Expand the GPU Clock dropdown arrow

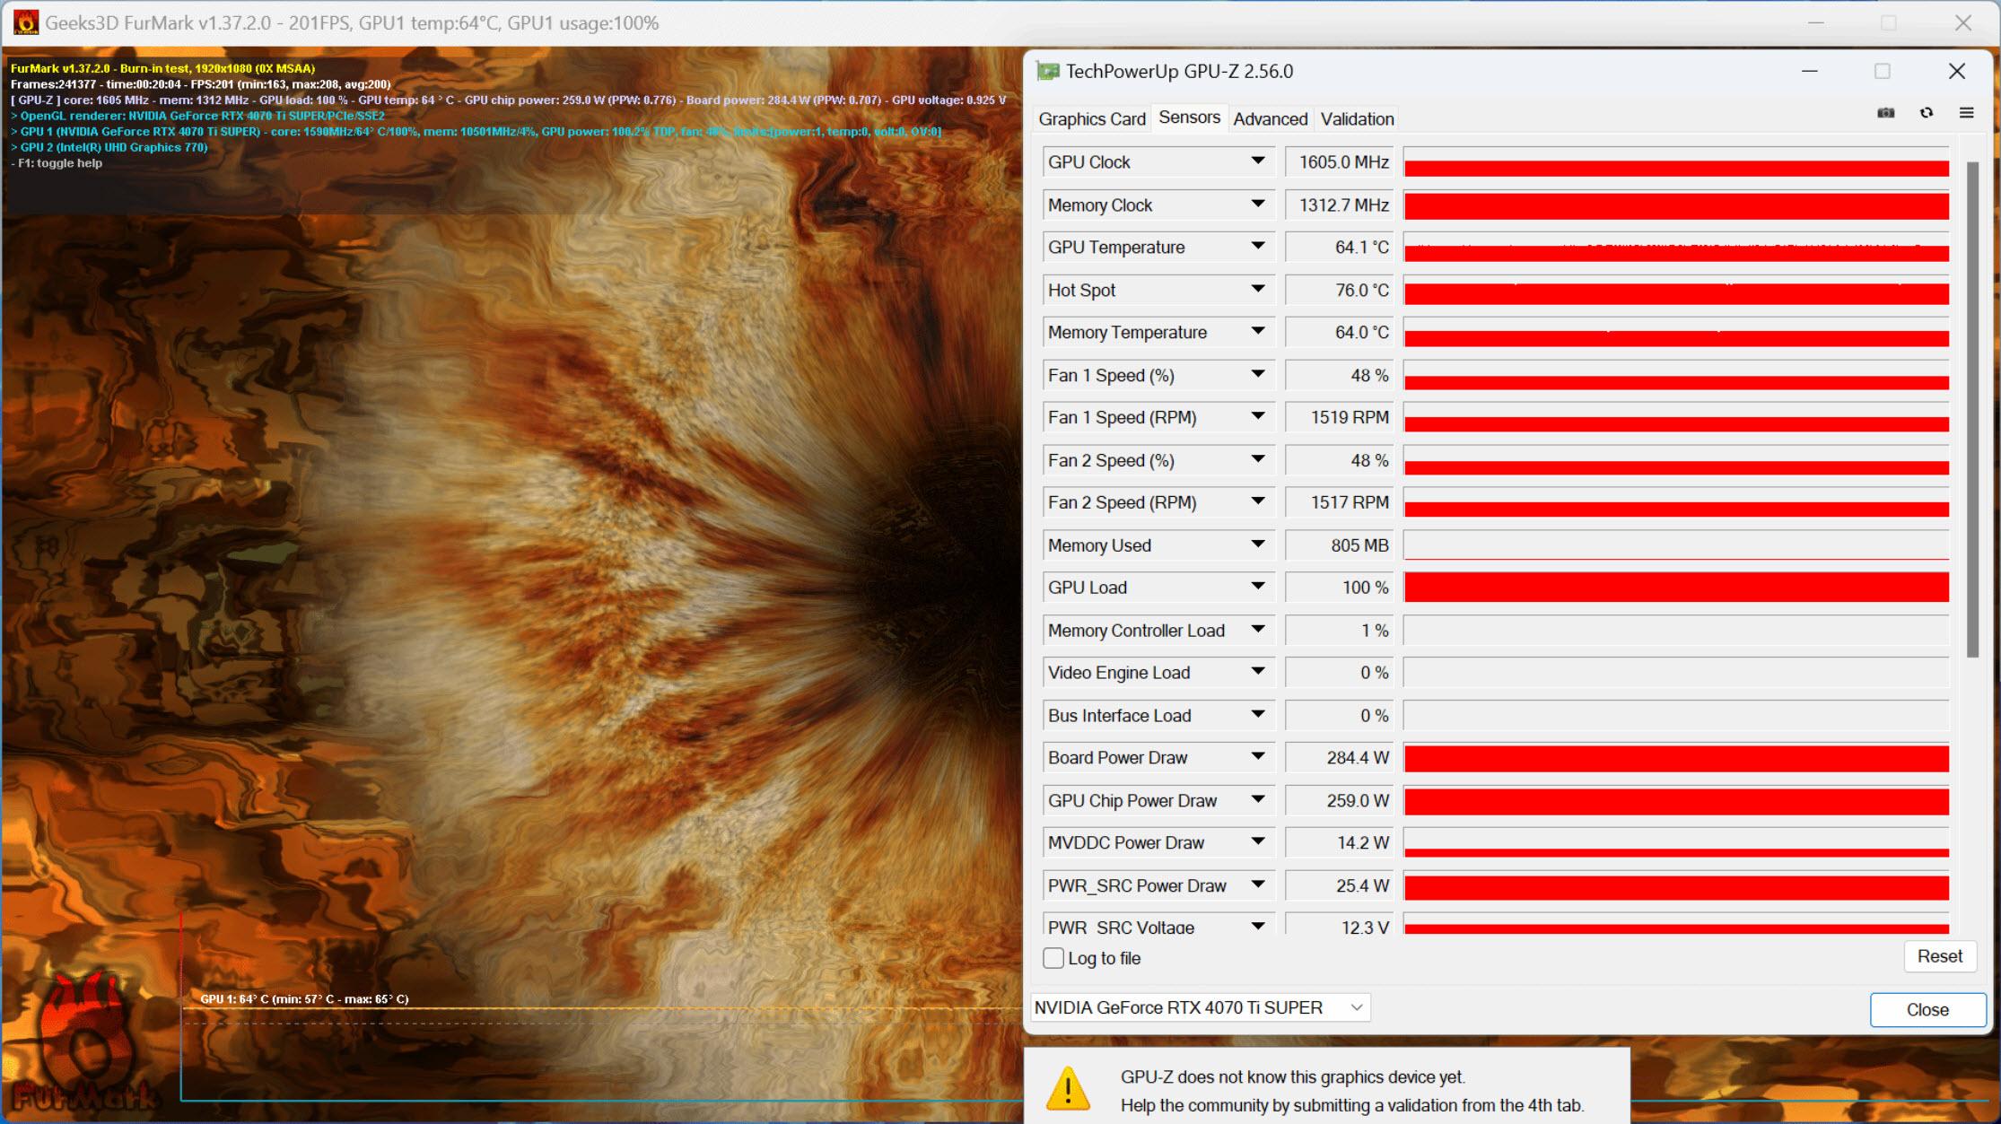[1254, 161]
